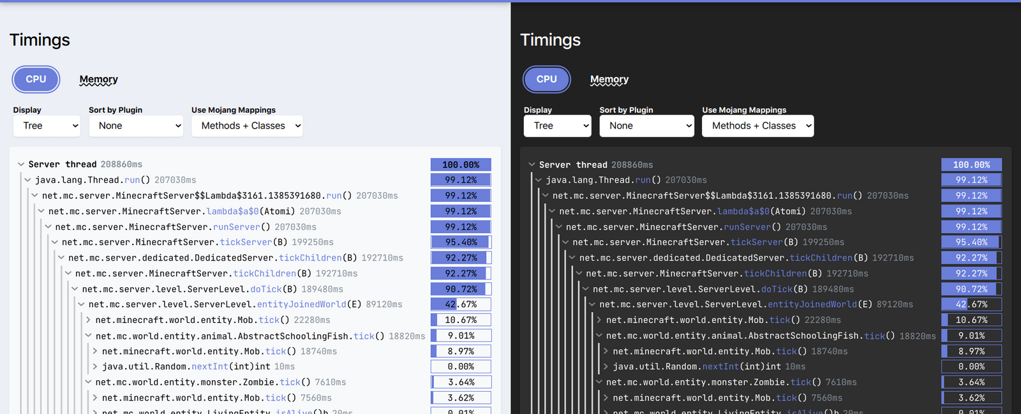The width and height of the screenshot is (1021, 414).
Task: Click the runServer method link in light panel
Action: (x=236, y=227)
